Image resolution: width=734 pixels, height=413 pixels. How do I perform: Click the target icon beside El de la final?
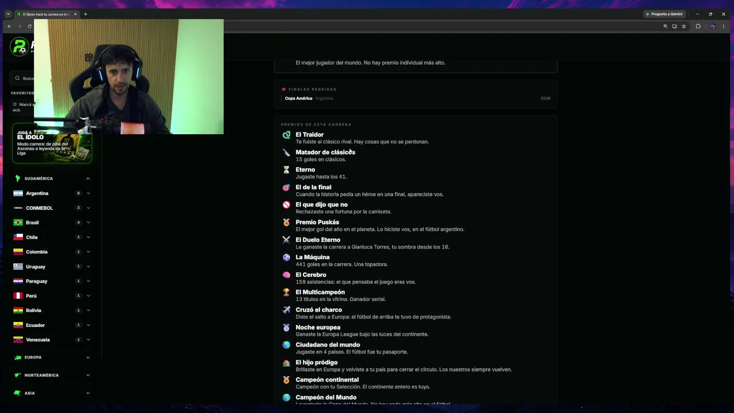286,188
